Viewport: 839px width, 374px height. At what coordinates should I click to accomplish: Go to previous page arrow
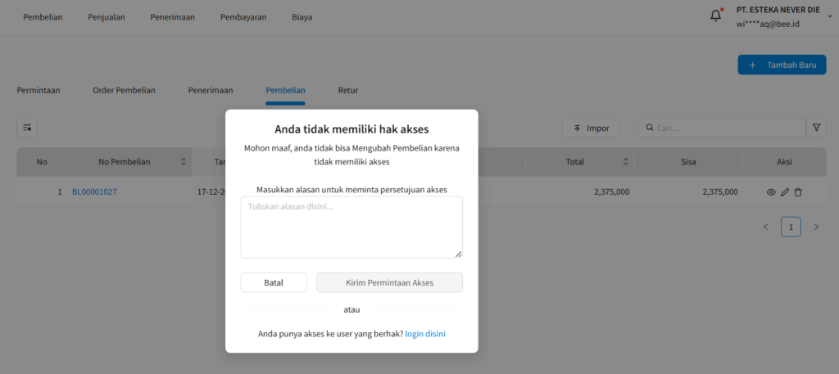pyautogui.click(x=766, y=227)
